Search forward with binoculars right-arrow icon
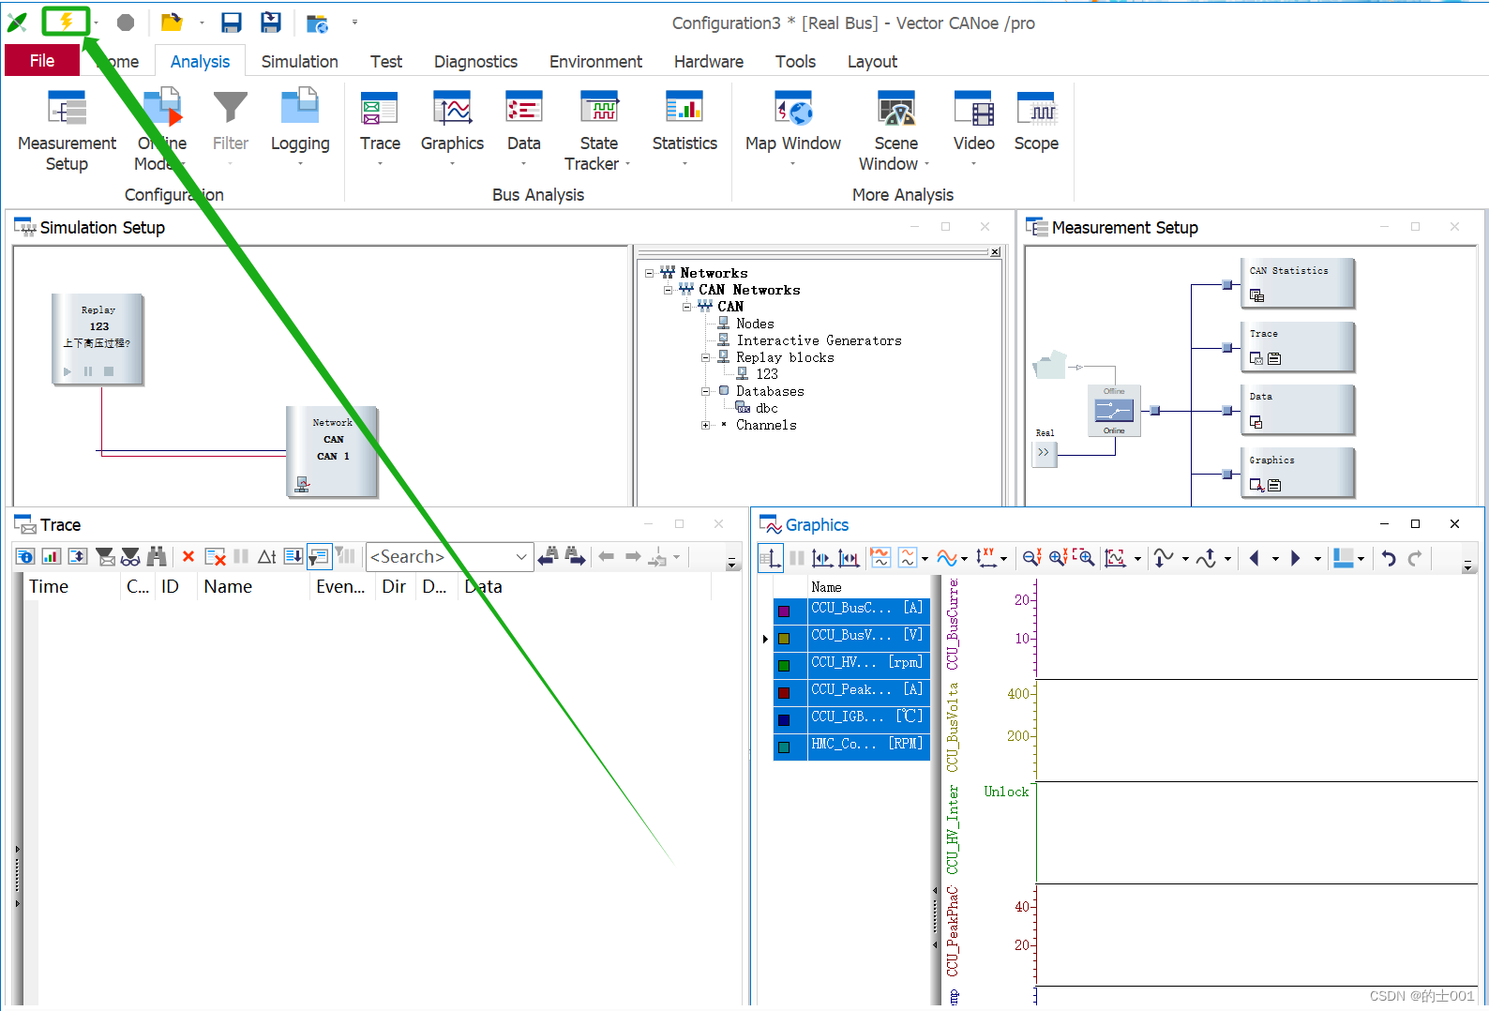The image size is (1489, 1011). click(575, 556)
